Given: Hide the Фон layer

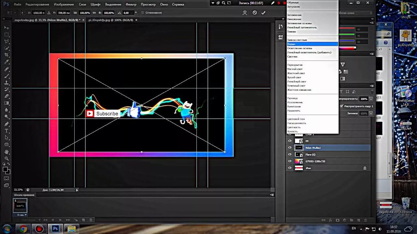Looking at the screenshot, I should click(x=290, y=168).
